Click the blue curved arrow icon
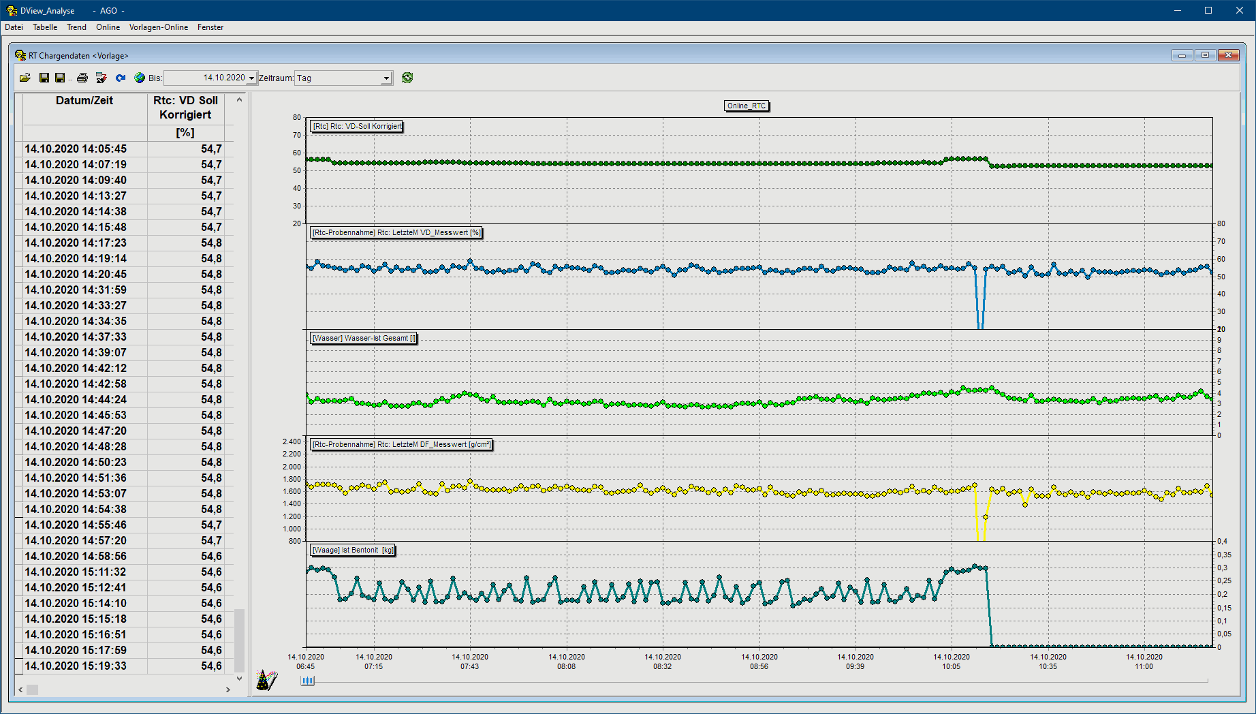 coord(121,78)
